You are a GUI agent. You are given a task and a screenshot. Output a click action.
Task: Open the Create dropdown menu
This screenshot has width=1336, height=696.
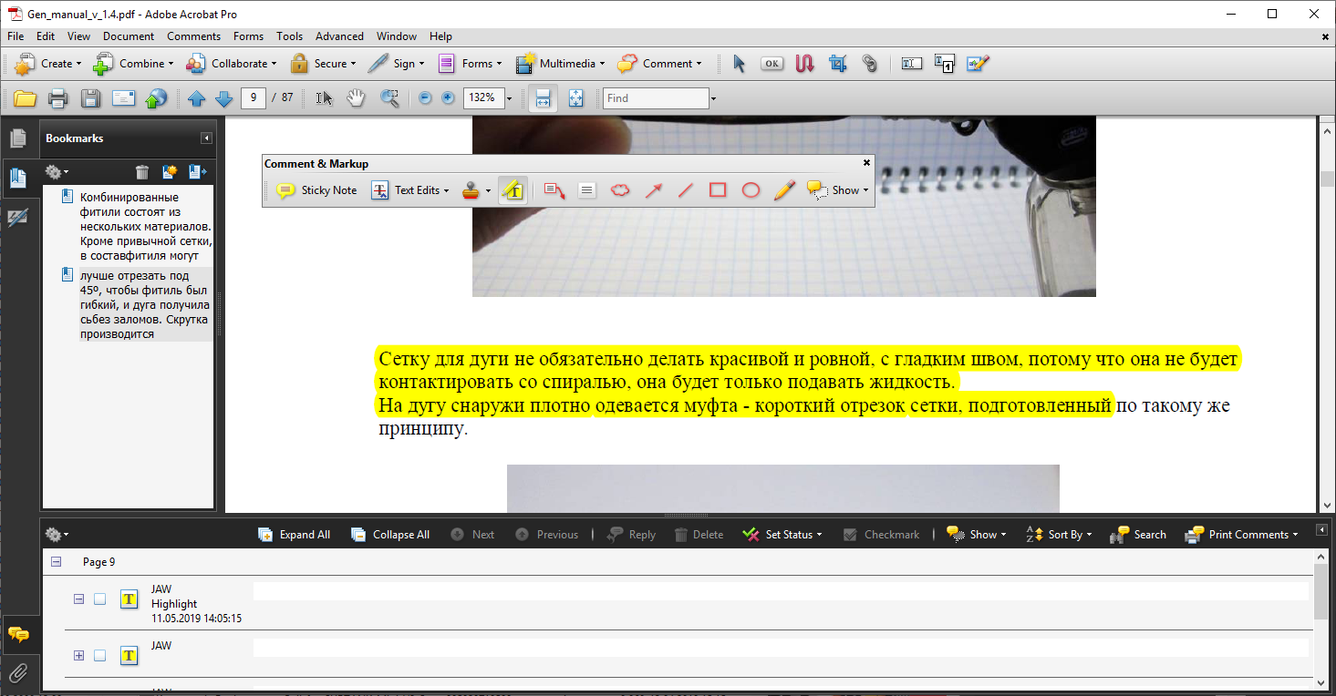47,64
